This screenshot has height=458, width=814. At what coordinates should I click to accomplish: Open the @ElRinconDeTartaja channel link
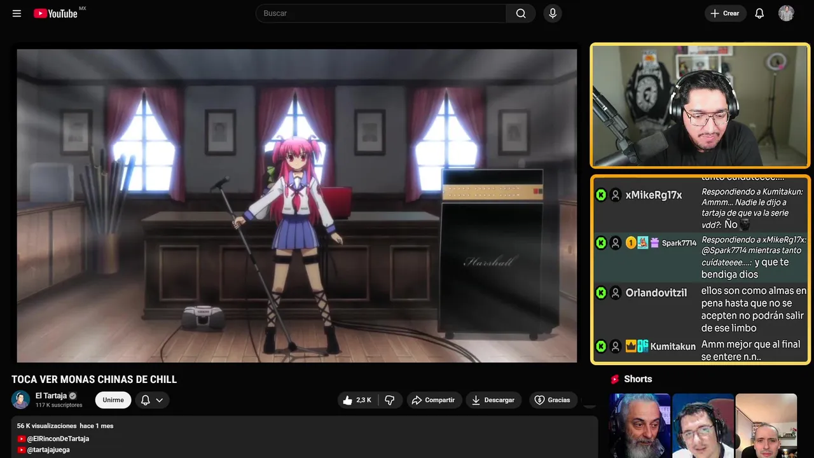pyautogui.click(x=58, y=439)
